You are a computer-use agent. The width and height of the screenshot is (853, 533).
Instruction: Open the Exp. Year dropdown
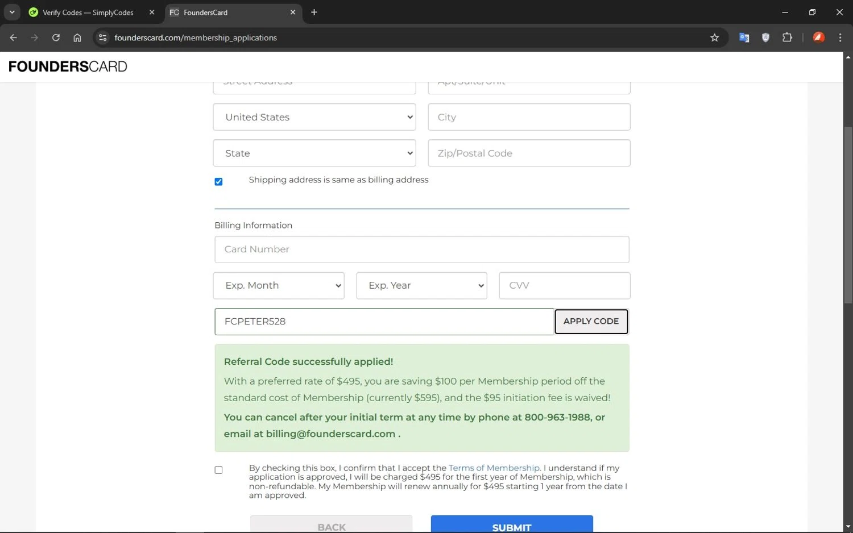(x=421, y=285)
